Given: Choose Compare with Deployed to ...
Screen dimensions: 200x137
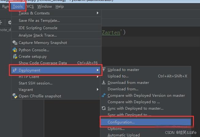Looking at the screenshot, I should (146, 102).
